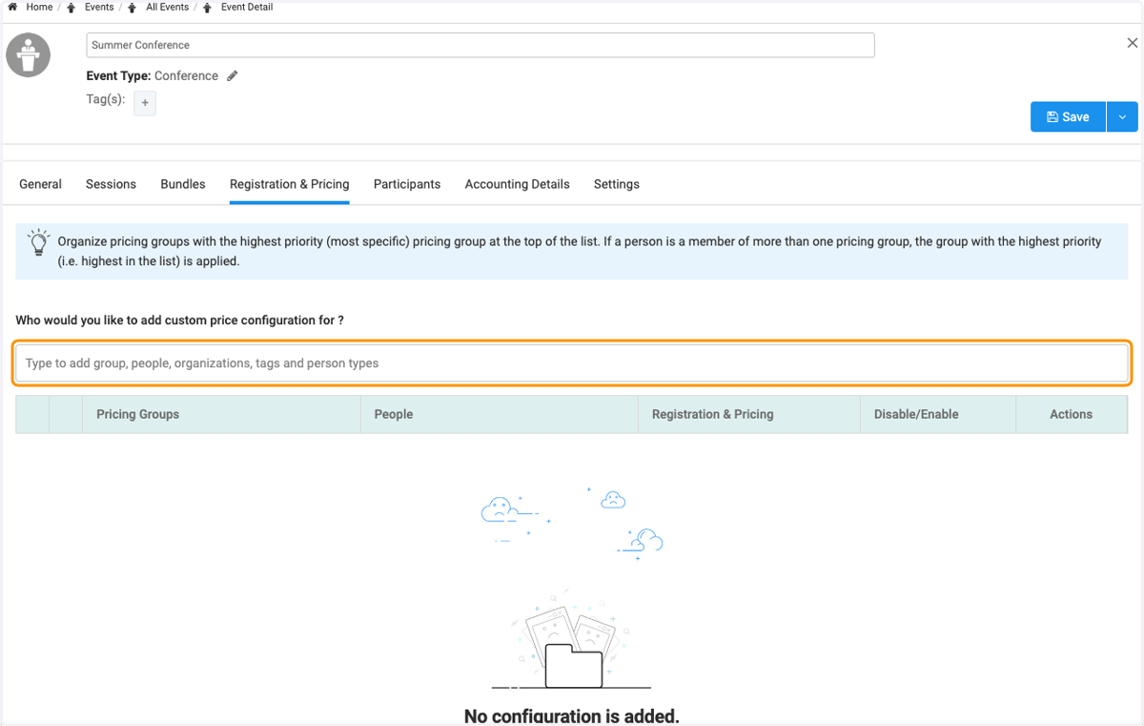1144x726 pixels.
Task: Click the icon before Event Detail breadcrumb
Action: [208, 8]
